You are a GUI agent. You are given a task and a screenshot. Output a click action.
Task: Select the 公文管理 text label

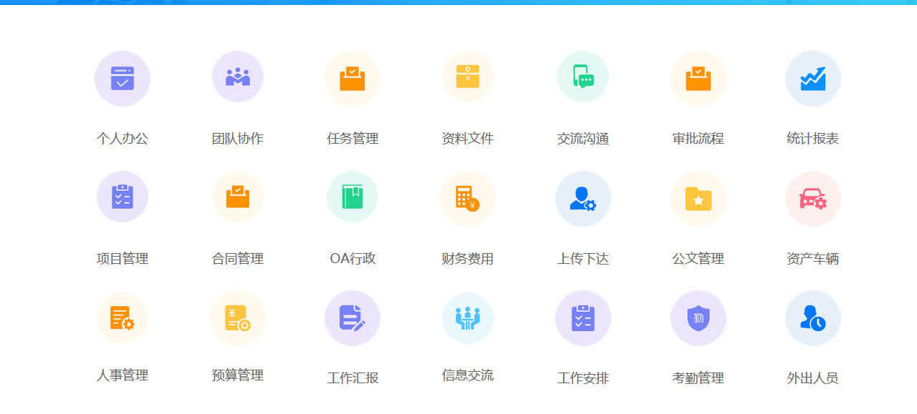698,259
